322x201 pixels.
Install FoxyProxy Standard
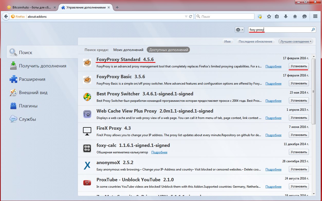[299, 66]
